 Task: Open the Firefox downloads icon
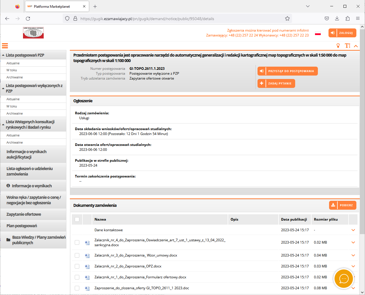337,19
